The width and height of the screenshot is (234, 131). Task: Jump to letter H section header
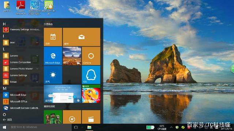(x=4, y=24)
